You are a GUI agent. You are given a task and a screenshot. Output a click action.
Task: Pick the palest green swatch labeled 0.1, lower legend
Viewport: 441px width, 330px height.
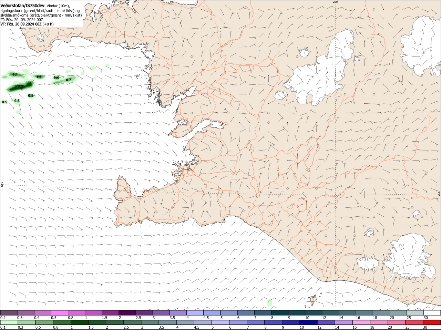[9, 322]
